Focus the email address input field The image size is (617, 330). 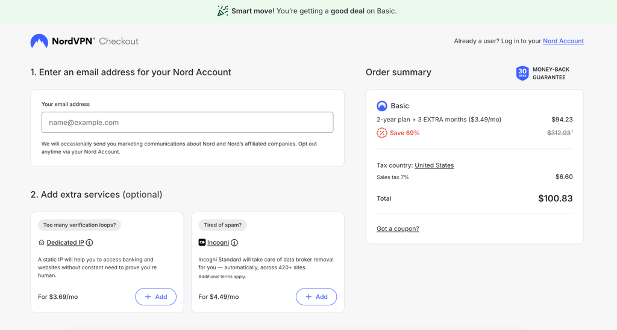pyautogui.click(x=187, y=123)
